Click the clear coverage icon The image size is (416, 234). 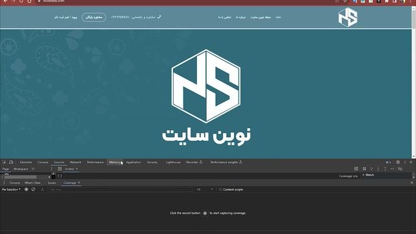coord(33,189)
